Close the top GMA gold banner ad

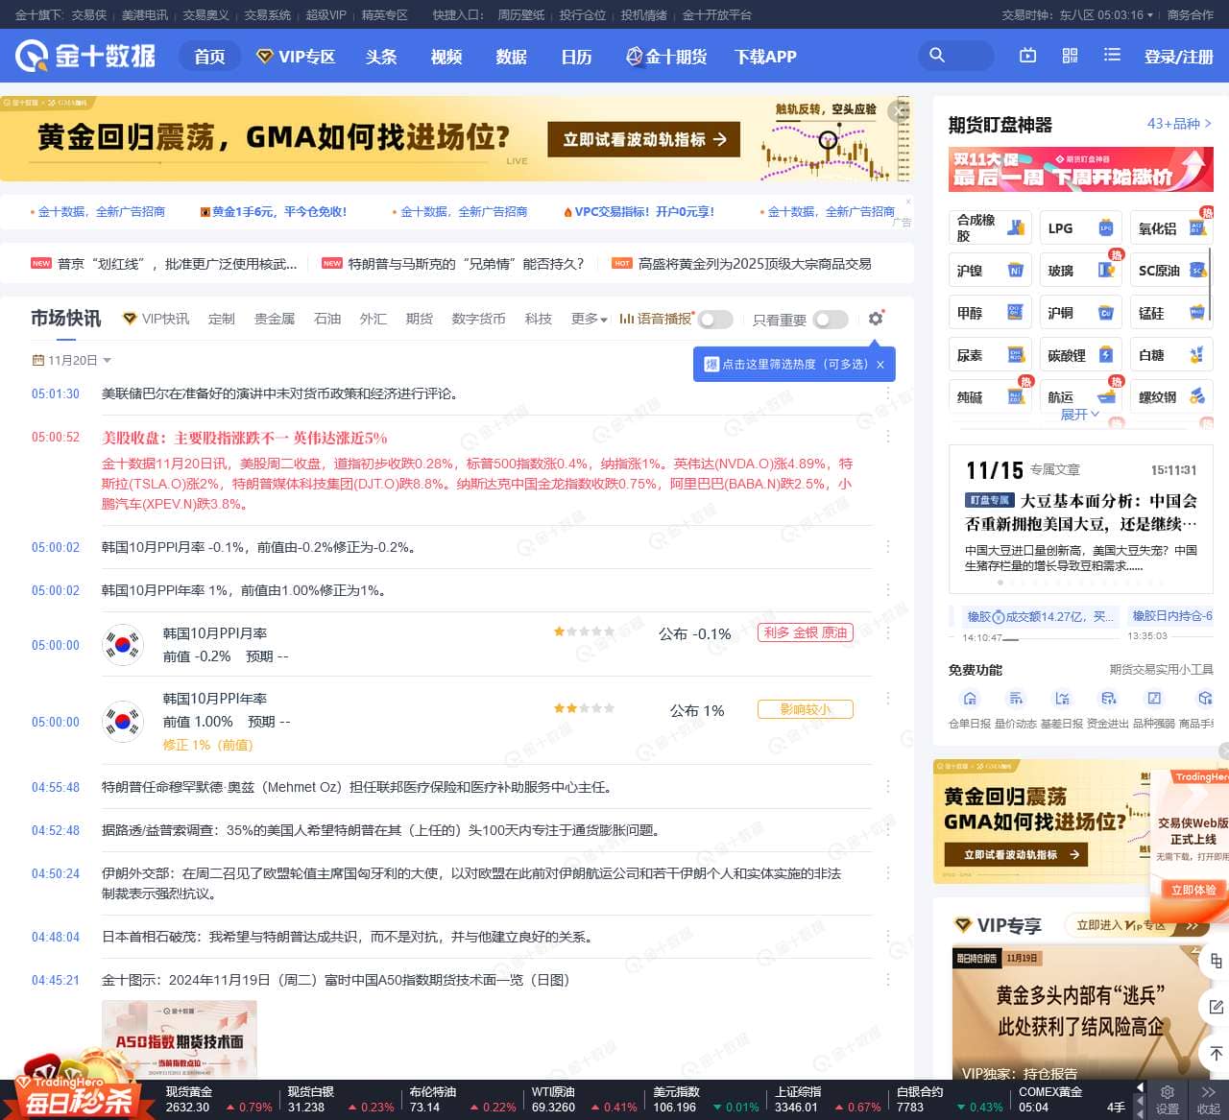[x=900, y=110]
